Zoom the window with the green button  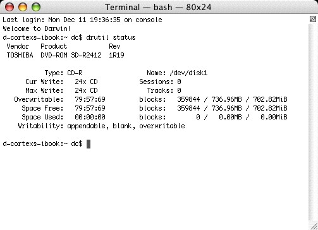(36, 7)
